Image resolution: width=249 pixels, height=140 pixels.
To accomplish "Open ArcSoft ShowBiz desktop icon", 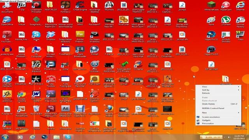I will pos(226,35).
